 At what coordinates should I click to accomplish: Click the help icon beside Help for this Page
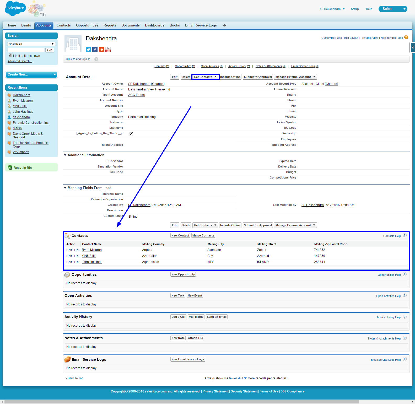pos(406,37)
